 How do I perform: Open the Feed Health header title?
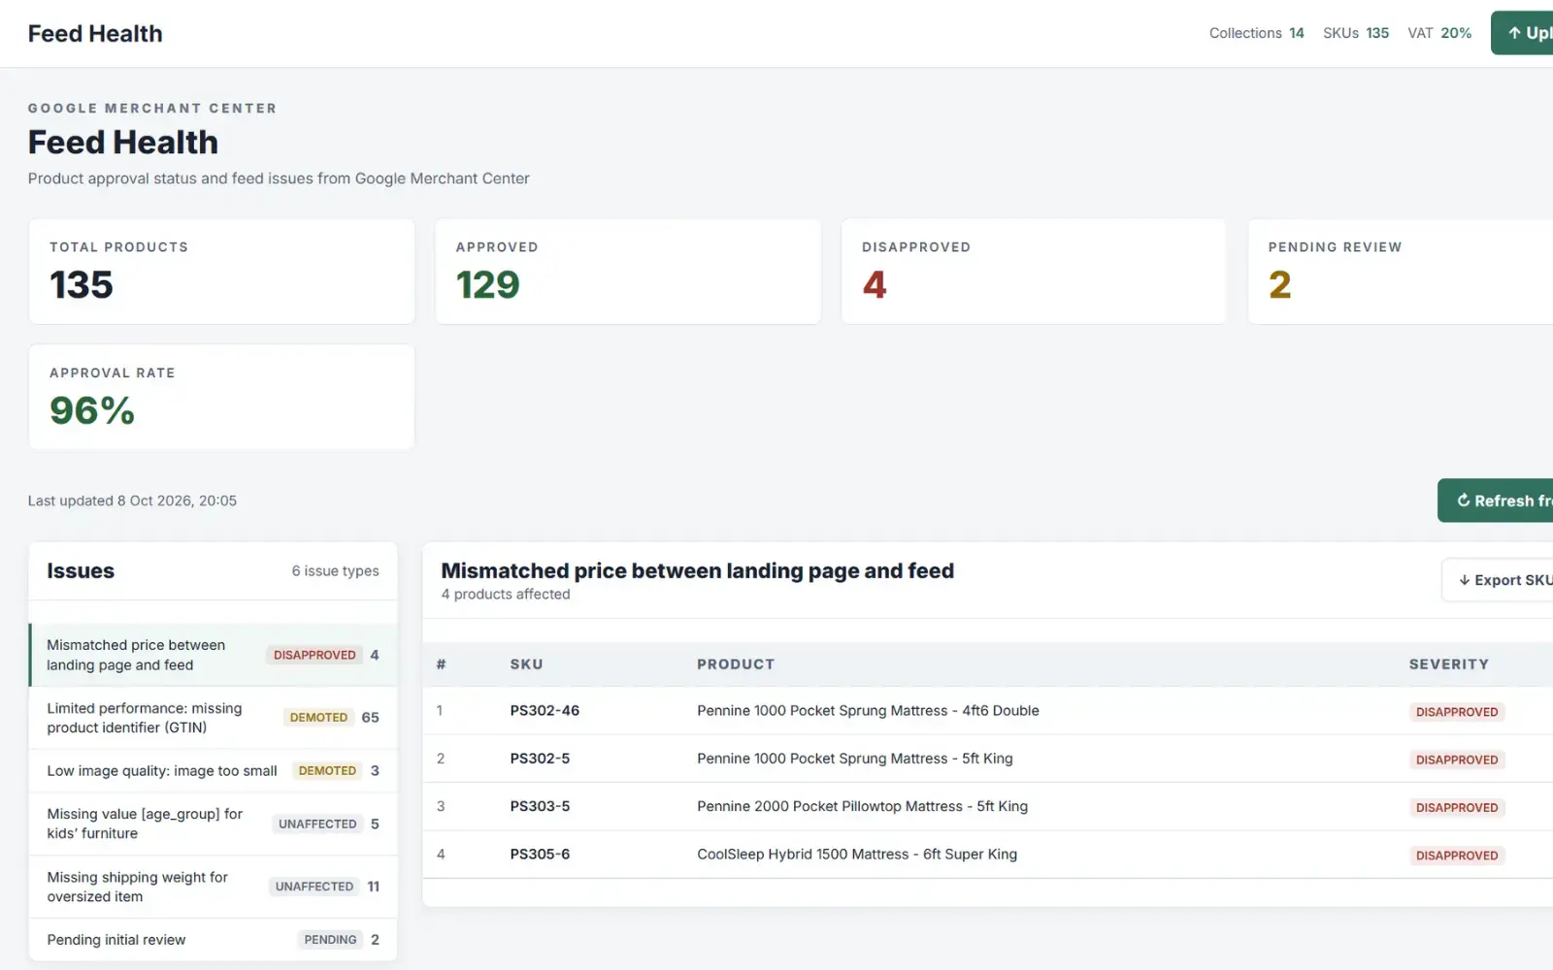(x=95, y=33)
